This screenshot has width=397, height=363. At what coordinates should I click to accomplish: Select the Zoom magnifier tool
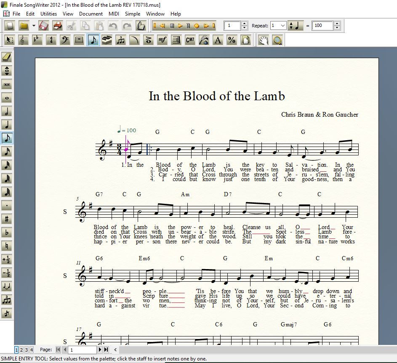tap(277, 40)
